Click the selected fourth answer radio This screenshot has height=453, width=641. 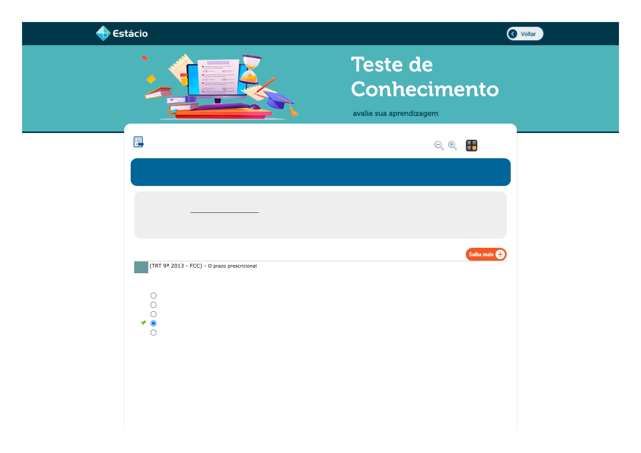pos(154,323)
